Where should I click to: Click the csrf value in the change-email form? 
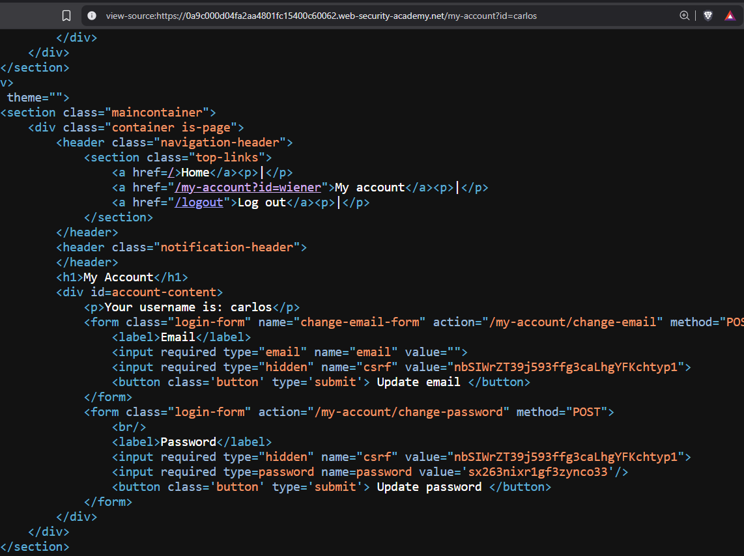click(x=564, y=367)
